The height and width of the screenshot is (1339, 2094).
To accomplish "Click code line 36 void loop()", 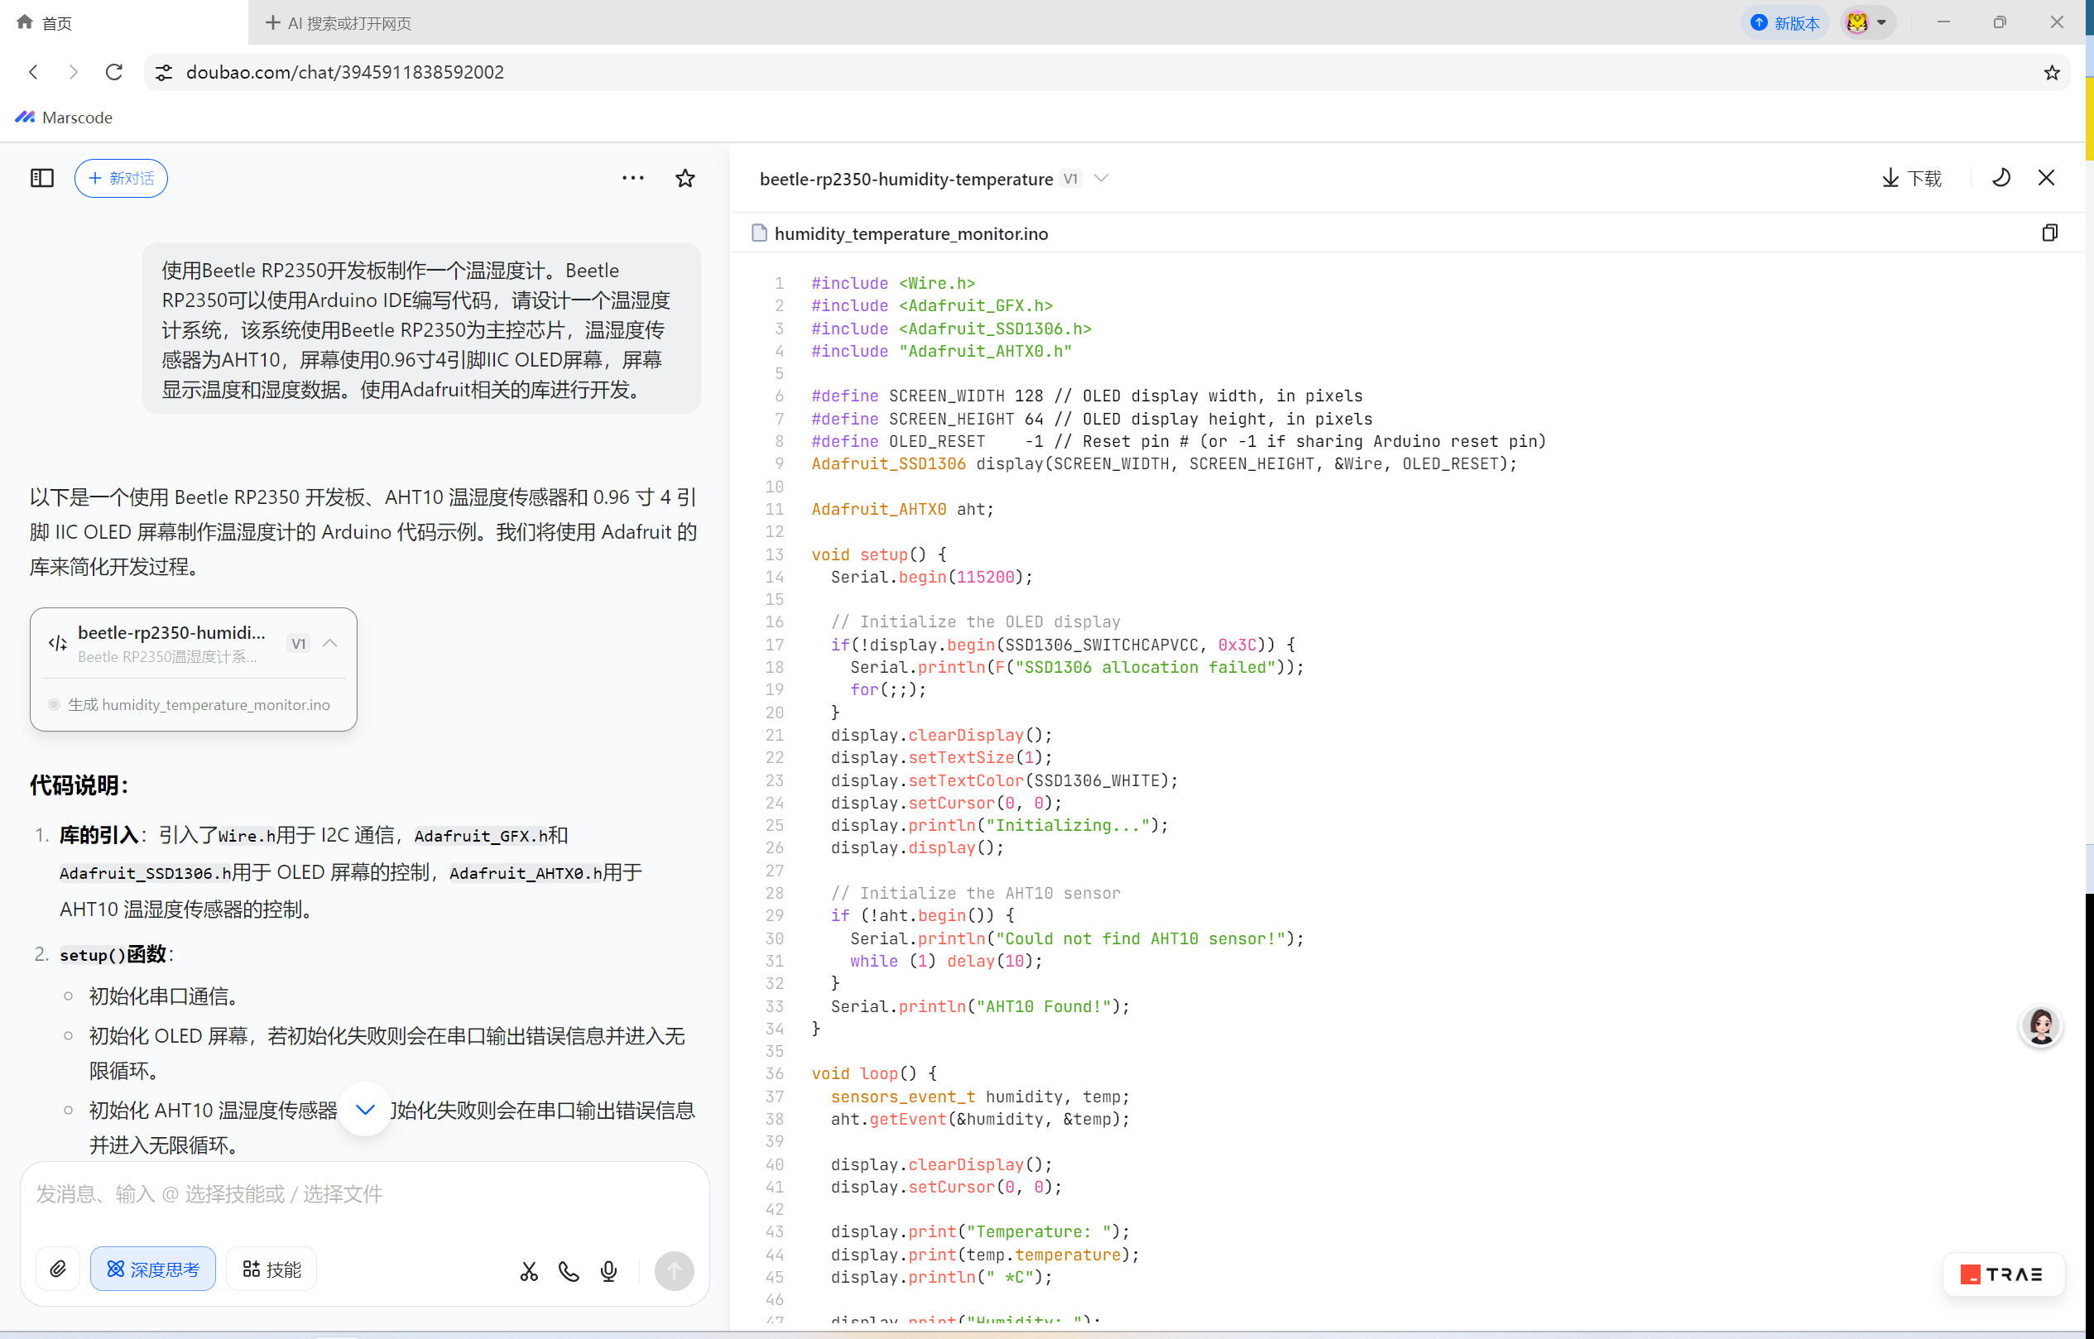I will [x=874, y=1073].
